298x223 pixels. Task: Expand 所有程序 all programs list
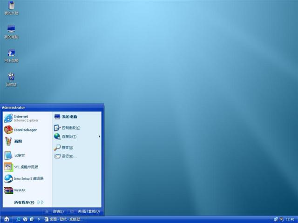pos(28,203)
